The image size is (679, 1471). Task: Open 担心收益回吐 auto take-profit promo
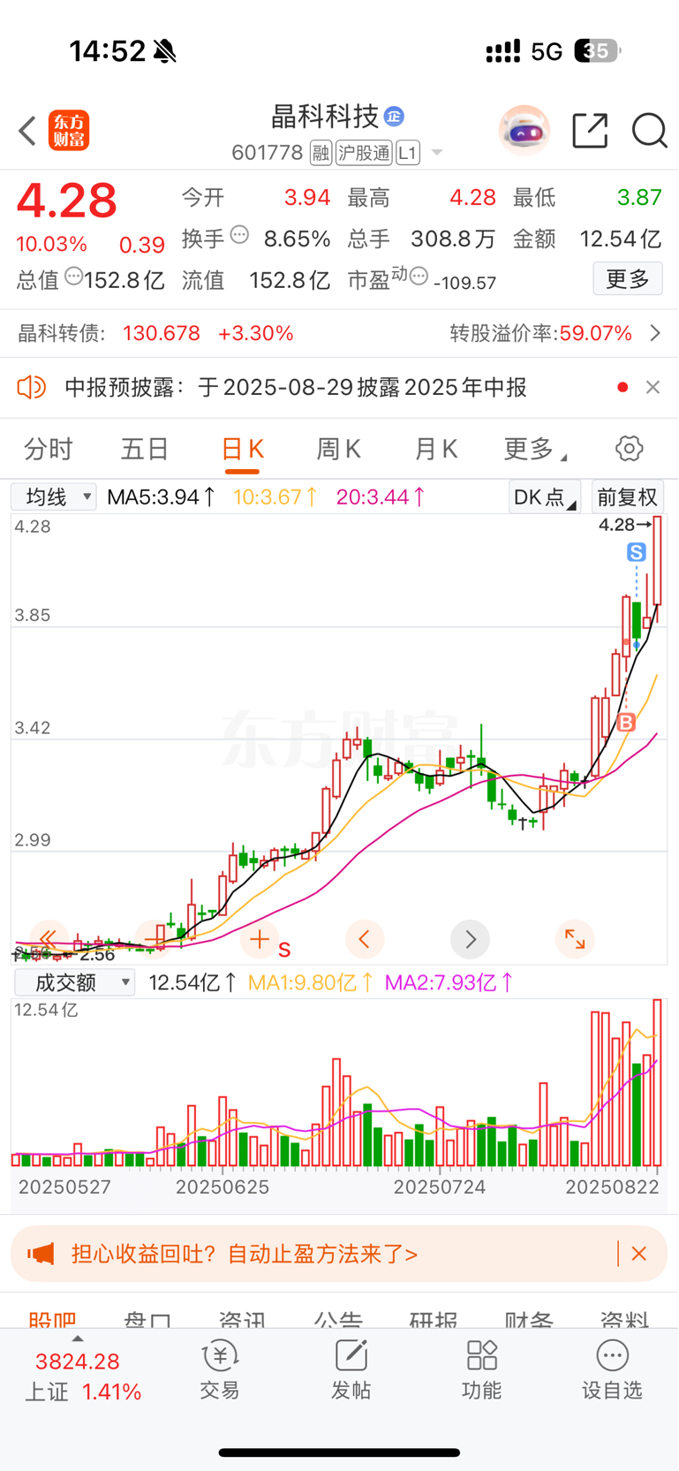245,1254
